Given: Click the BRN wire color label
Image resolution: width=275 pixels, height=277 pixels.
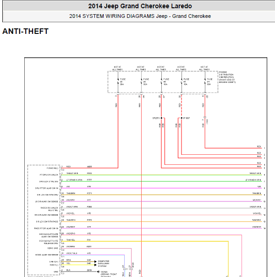Looking at the screenshot, I should (x=68, y=260).
